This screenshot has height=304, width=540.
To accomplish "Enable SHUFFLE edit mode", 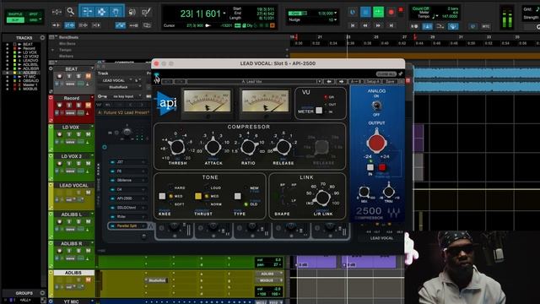I will [15, 14].
